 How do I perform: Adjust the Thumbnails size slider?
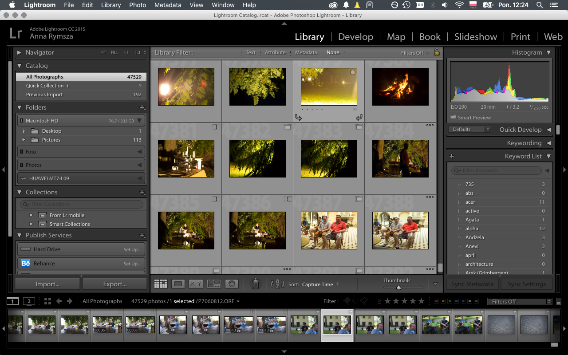point(398,287)
